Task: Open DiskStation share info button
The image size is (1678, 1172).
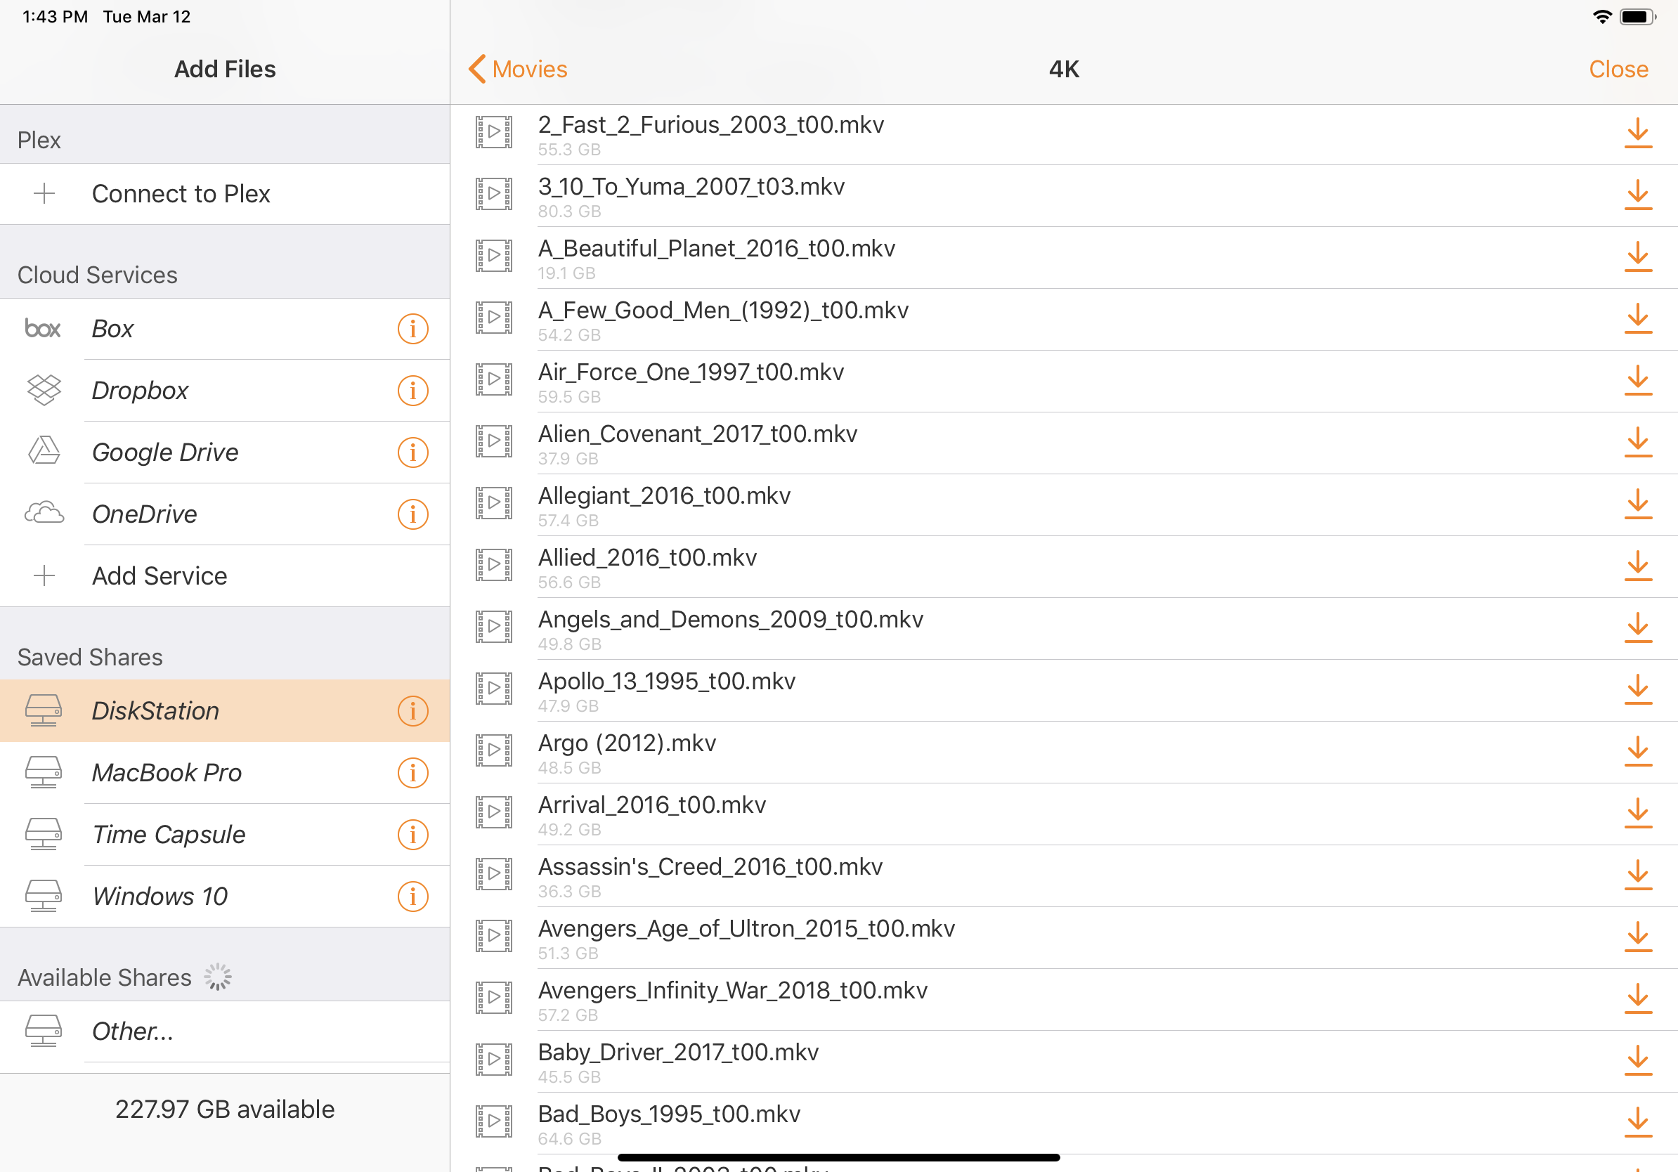Action: coord(412,711)
